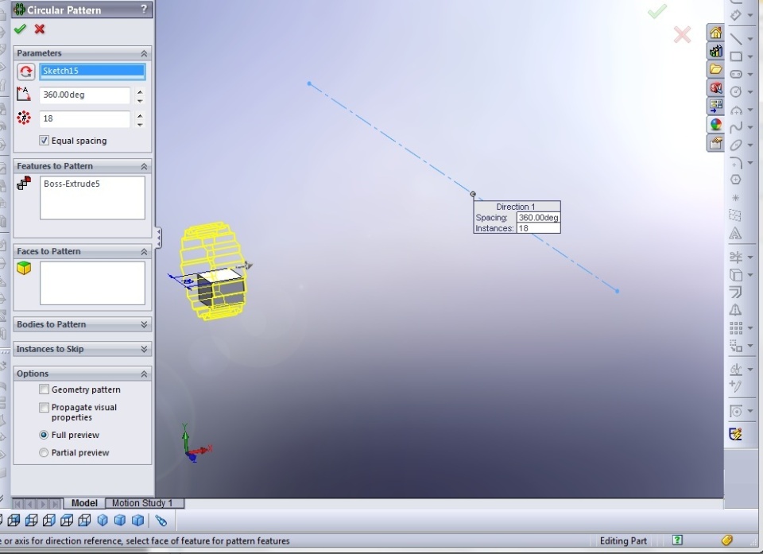Enable Propagate visual properties checkbox

(x=44, y=408)
